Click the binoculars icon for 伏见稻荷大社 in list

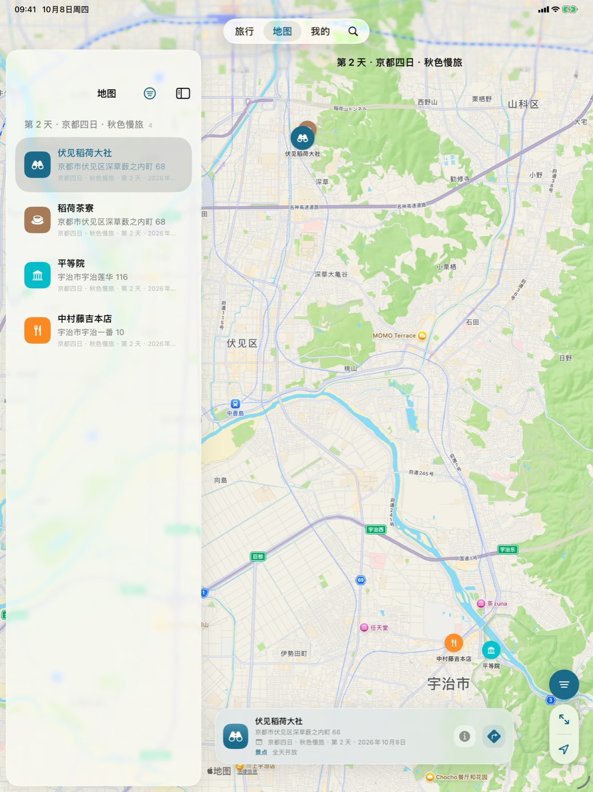(x=38, y=164)
